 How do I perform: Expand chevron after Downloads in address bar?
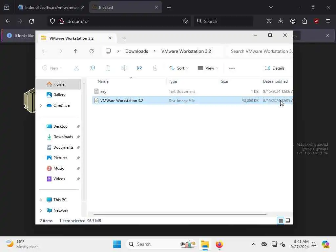coord(155,51)
